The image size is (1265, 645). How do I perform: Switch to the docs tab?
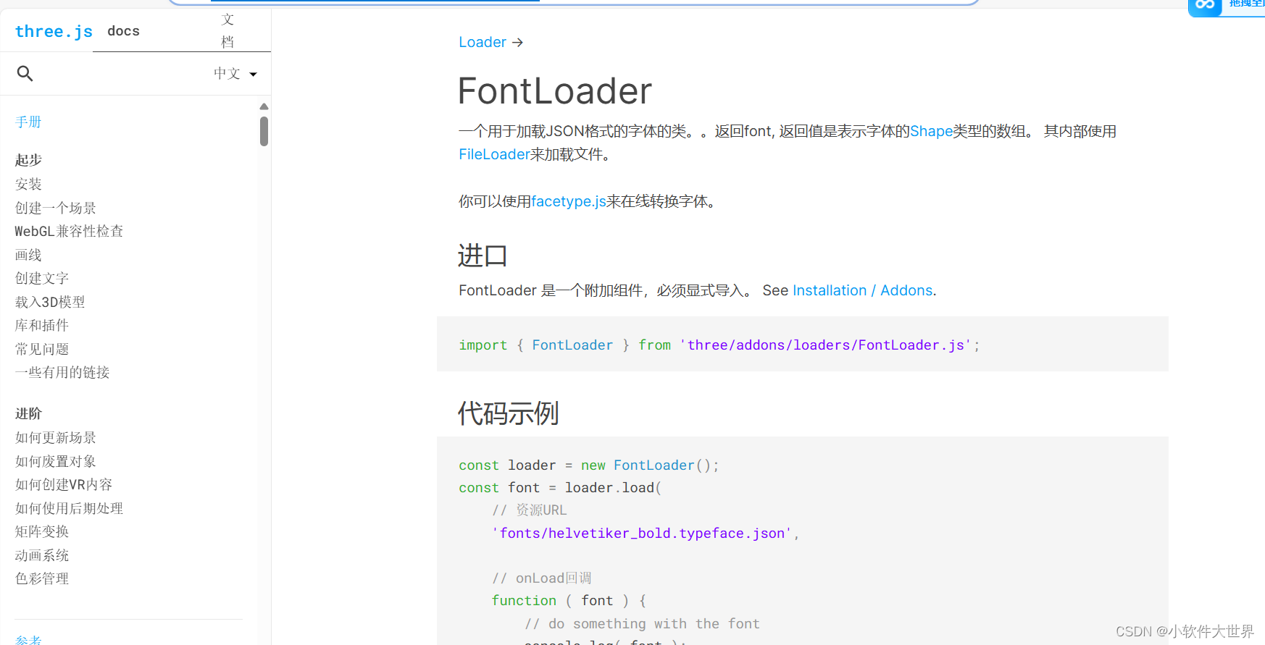coord(123,31)
